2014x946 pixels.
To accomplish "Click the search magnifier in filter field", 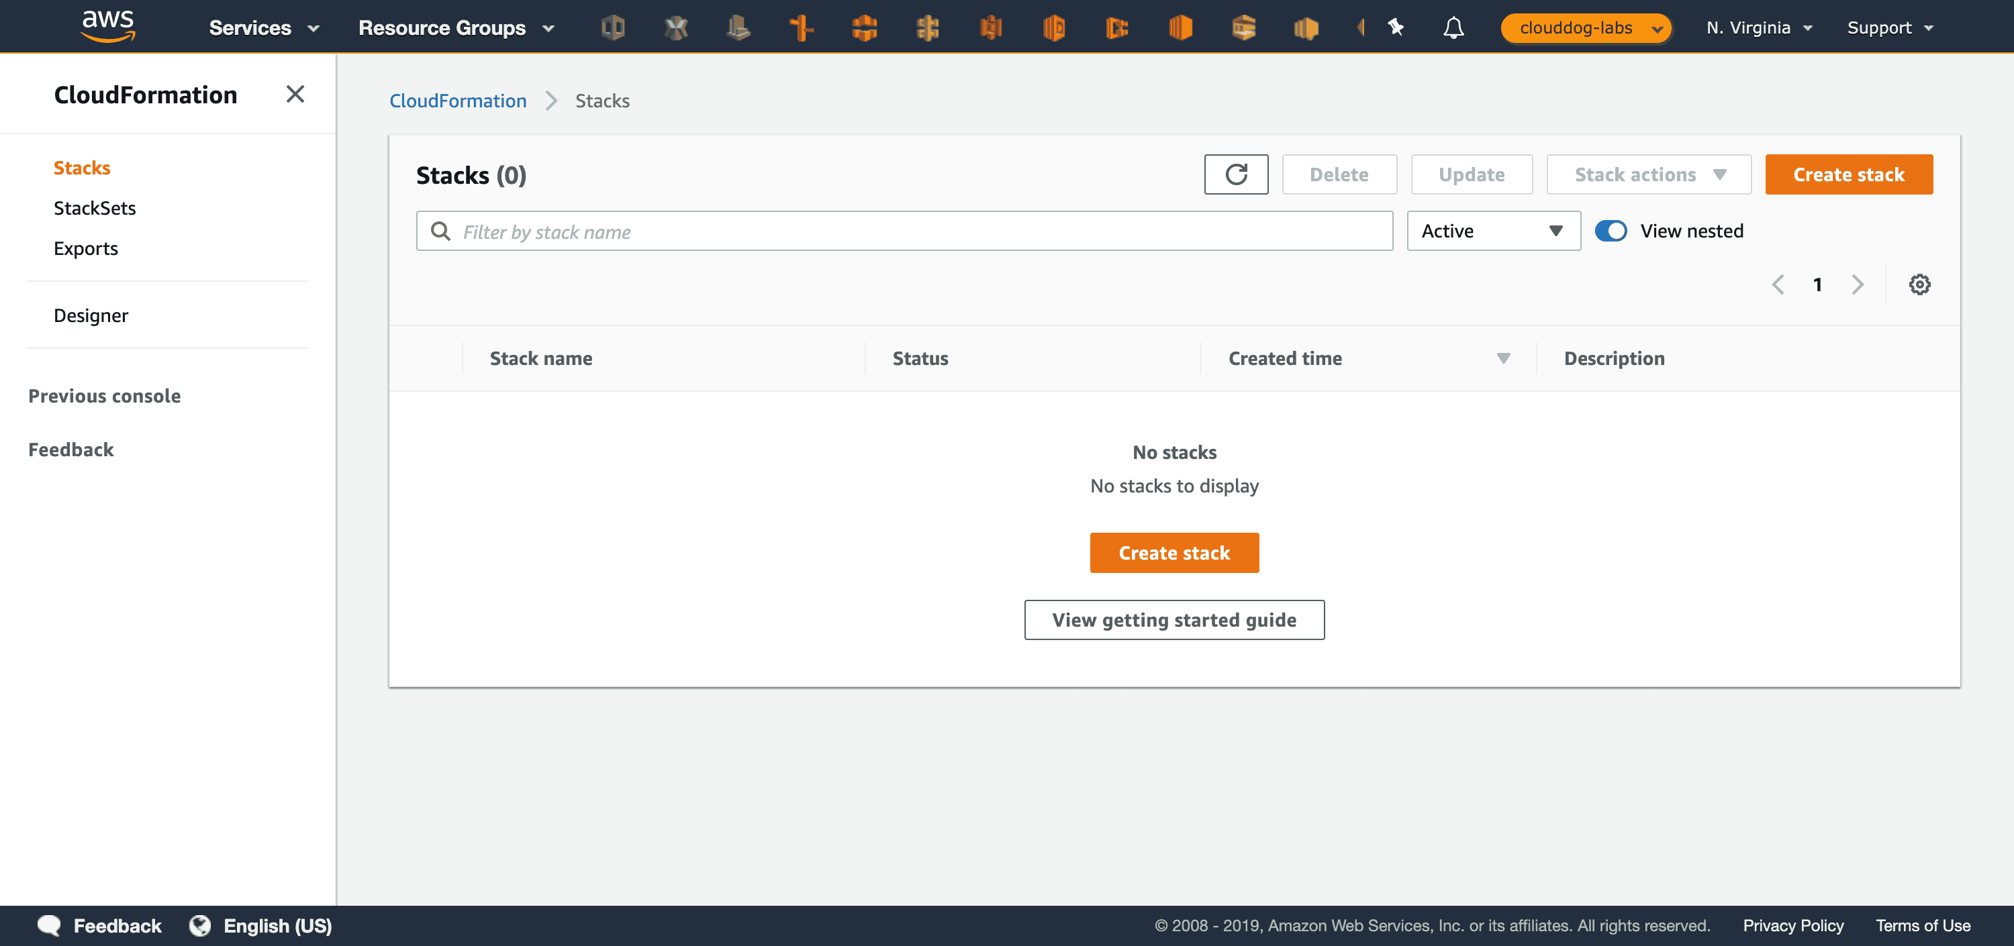I will (440, 231).
